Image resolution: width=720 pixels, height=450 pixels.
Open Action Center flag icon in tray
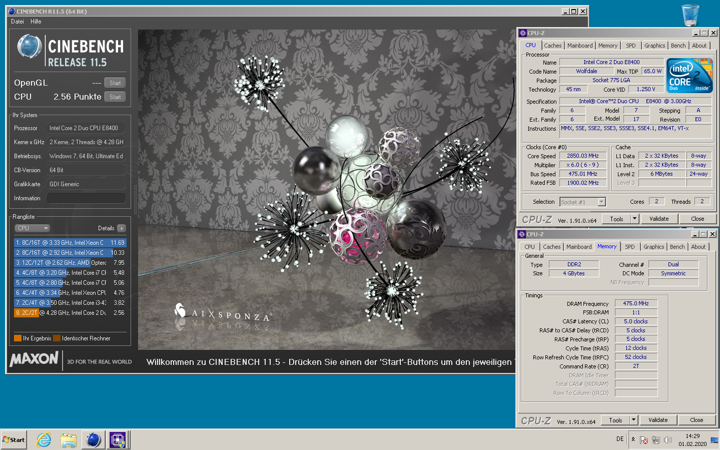644,440
